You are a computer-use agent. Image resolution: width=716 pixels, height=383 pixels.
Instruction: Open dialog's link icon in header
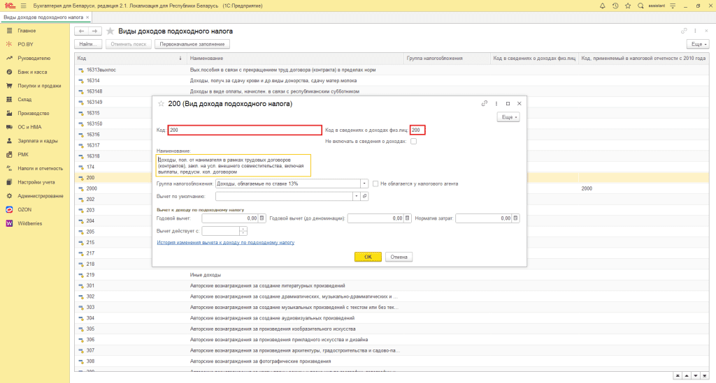pos(485,103)
